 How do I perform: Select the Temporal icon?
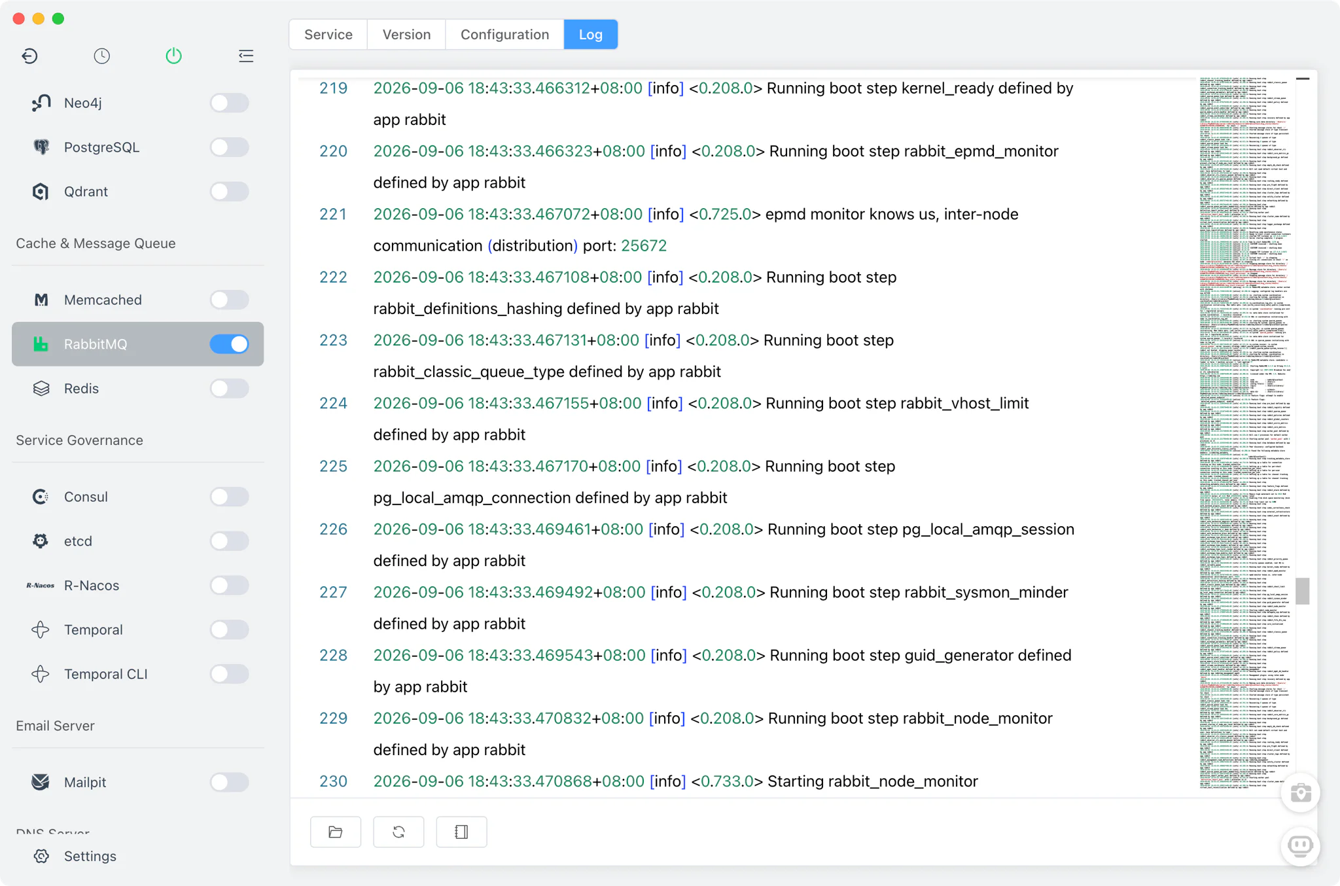[41, 629]
